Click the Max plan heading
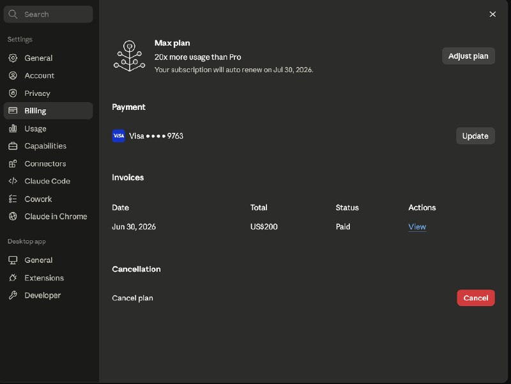This screenshot has height=384, width=511. pyautogui.click(x=172, y=43)
